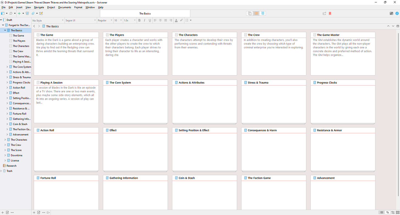The width and height of the screenshot is (400, 215).
Task: Click the Trash document toolbar icon
Action: click(x=27, y=13)
